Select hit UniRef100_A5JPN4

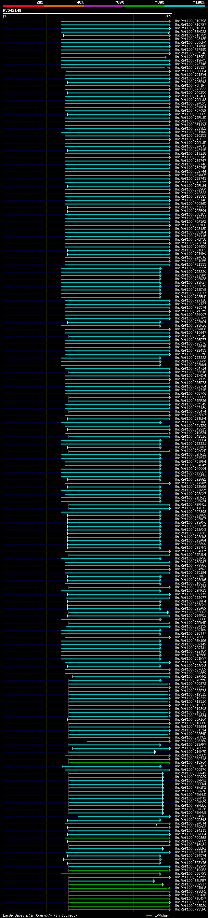(190, 461)
